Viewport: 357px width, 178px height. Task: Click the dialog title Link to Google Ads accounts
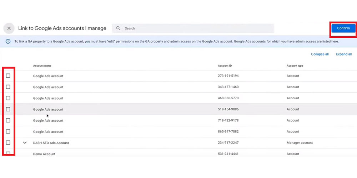(62, 28)
